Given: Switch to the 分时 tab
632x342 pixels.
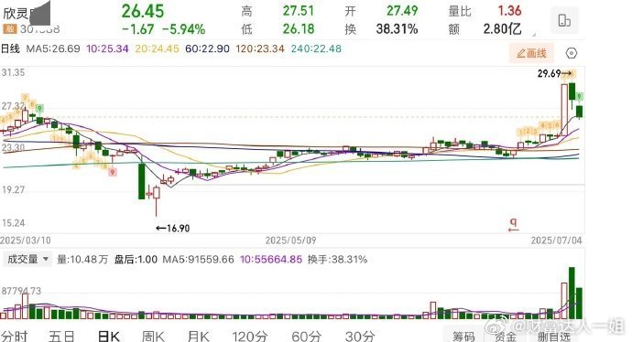Looking at the screenshot, I should (15, 336).
